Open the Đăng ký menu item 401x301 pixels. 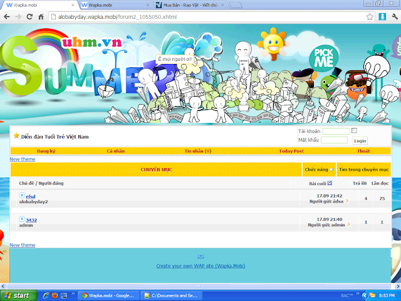(x=46, y=151)
